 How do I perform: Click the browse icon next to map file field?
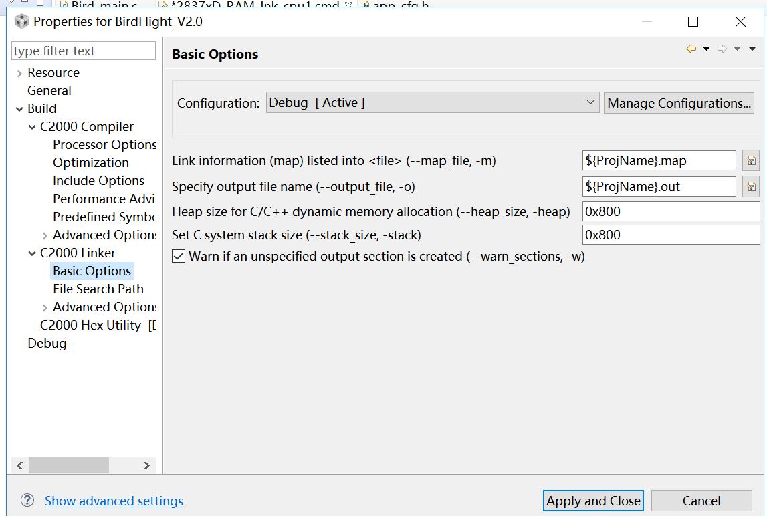pyautogui.click(x=751, y=160)
